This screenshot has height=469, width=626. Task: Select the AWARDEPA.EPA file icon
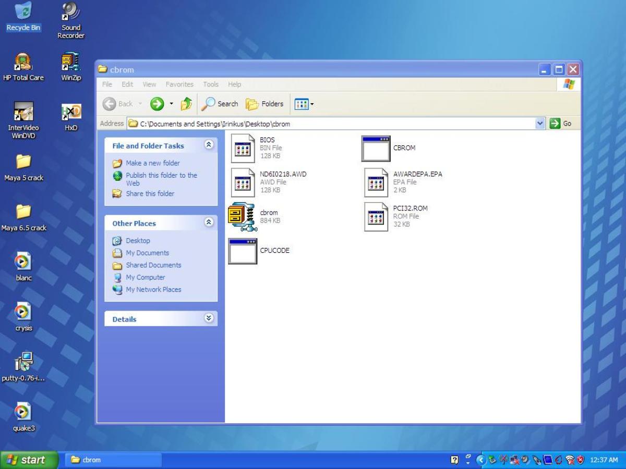pyautogui.click(x=376, y=182)
